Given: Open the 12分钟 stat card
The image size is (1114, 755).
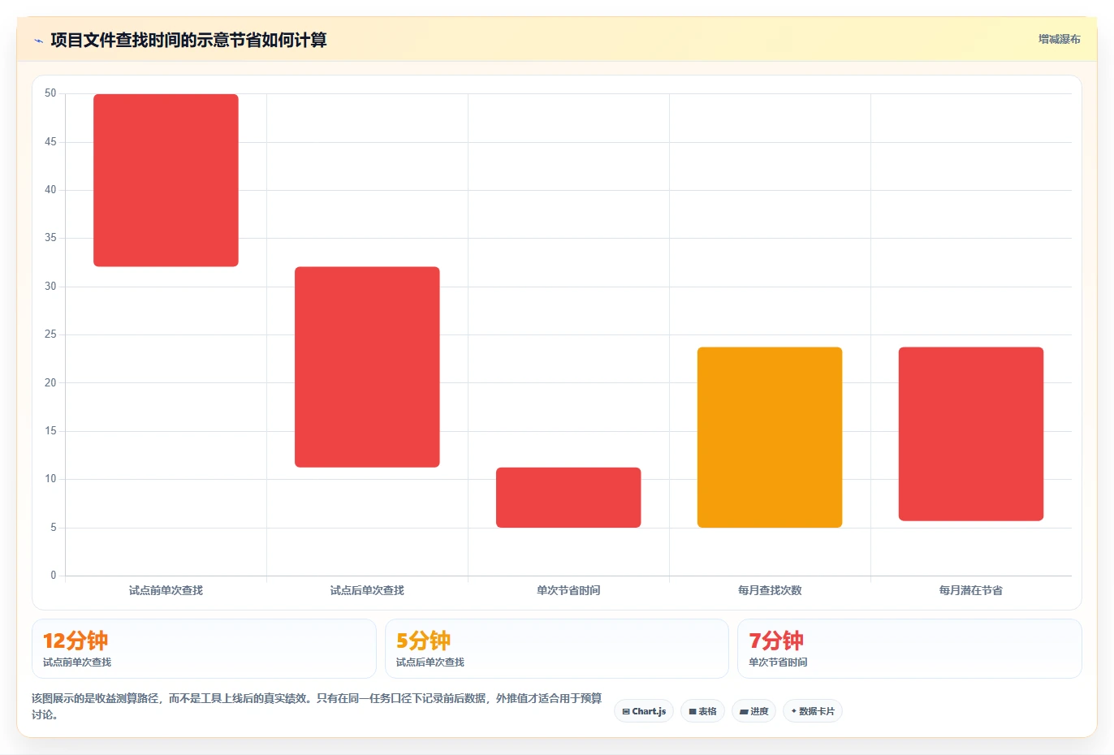Looking at the screenshot, I should tap(204, 649).
